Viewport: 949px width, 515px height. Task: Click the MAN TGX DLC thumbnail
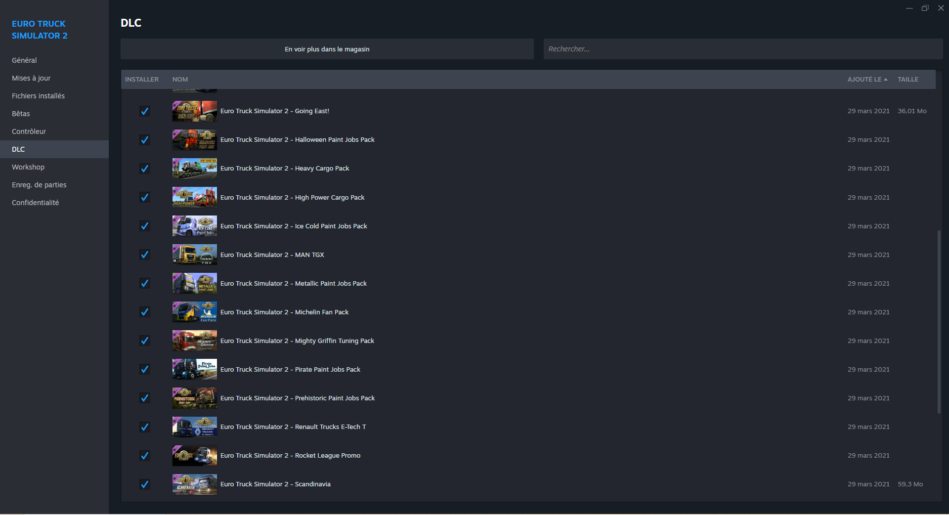click(x=195, y=255)
